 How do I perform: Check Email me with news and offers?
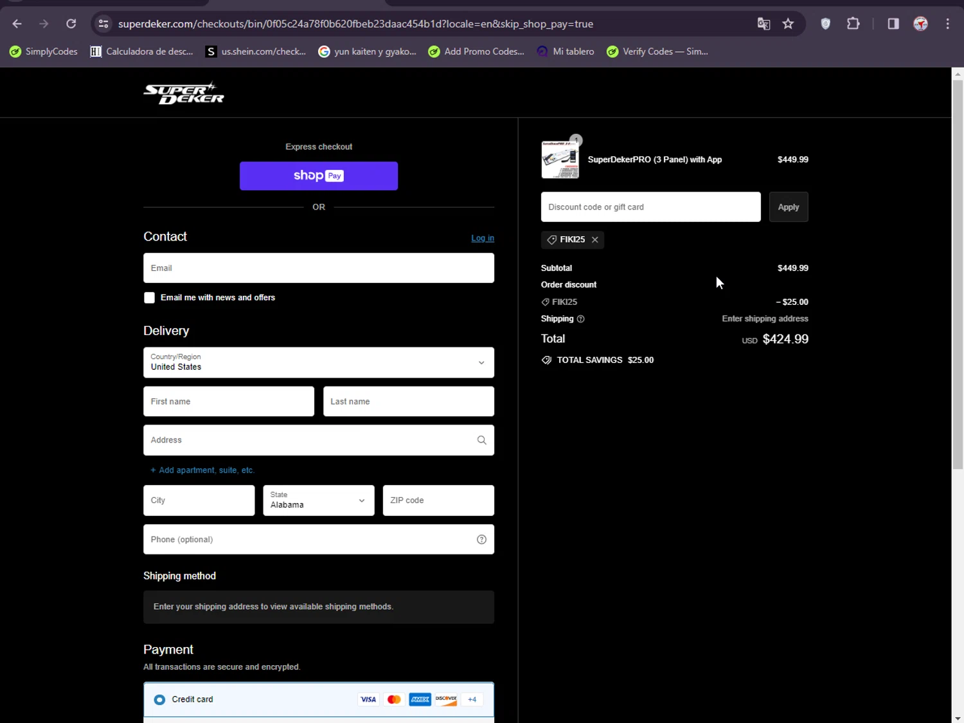click(x=150, y=298)
